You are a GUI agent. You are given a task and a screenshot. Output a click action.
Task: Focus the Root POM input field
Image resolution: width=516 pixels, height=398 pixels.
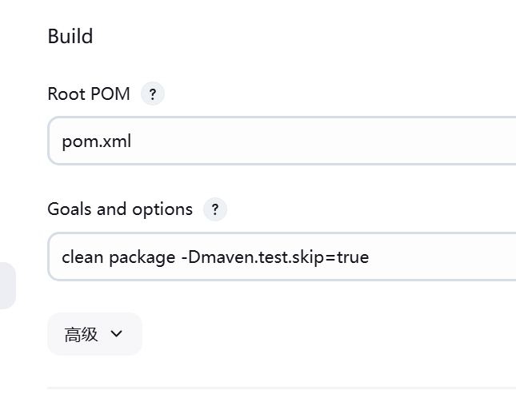[282, 141]
